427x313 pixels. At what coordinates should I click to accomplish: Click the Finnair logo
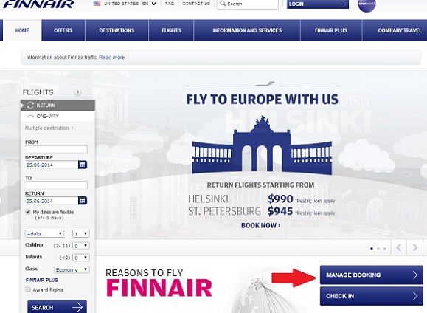(x=38, y=4)
